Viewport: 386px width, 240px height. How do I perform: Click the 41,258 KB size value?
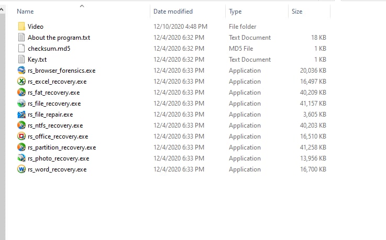click(313, 147)
